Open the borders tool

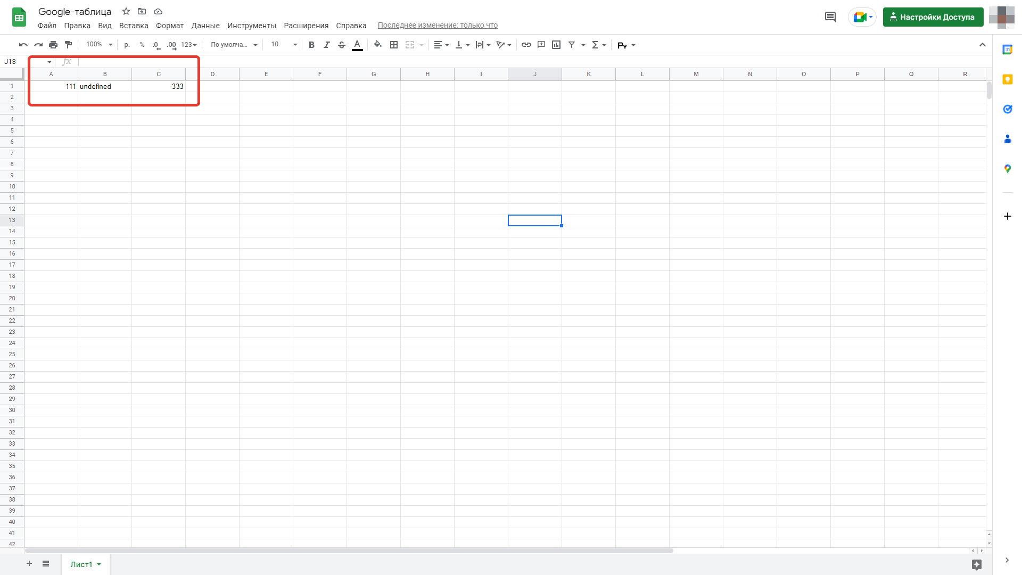[394, 45]
